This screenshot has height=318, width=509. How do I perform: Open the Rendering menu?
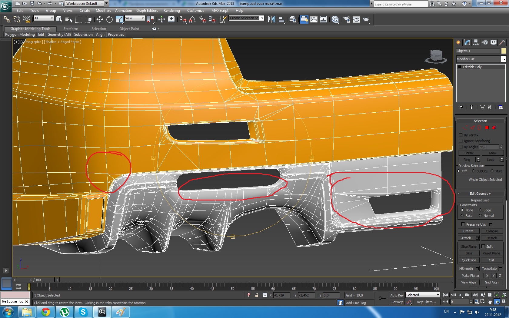pos(171,11)
